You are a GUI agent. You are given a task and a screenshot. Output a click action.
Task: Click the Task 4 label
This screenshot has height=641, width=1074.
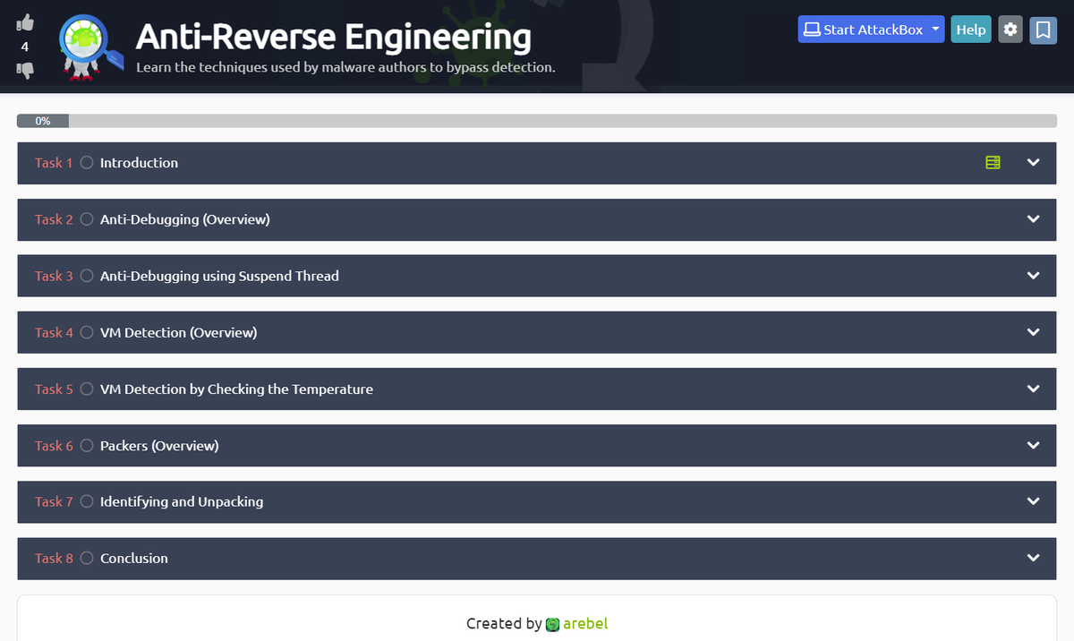click(54, 332)
